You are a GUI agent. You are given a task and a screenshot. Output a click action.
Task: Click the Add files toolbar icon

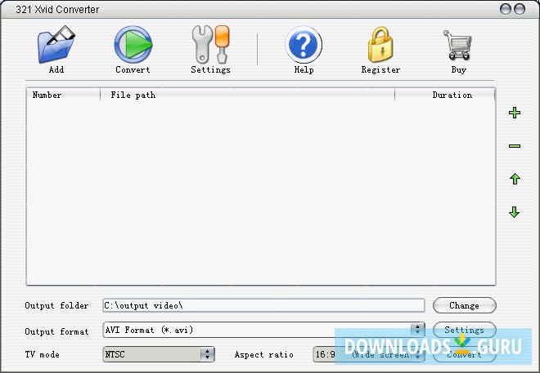56,45
